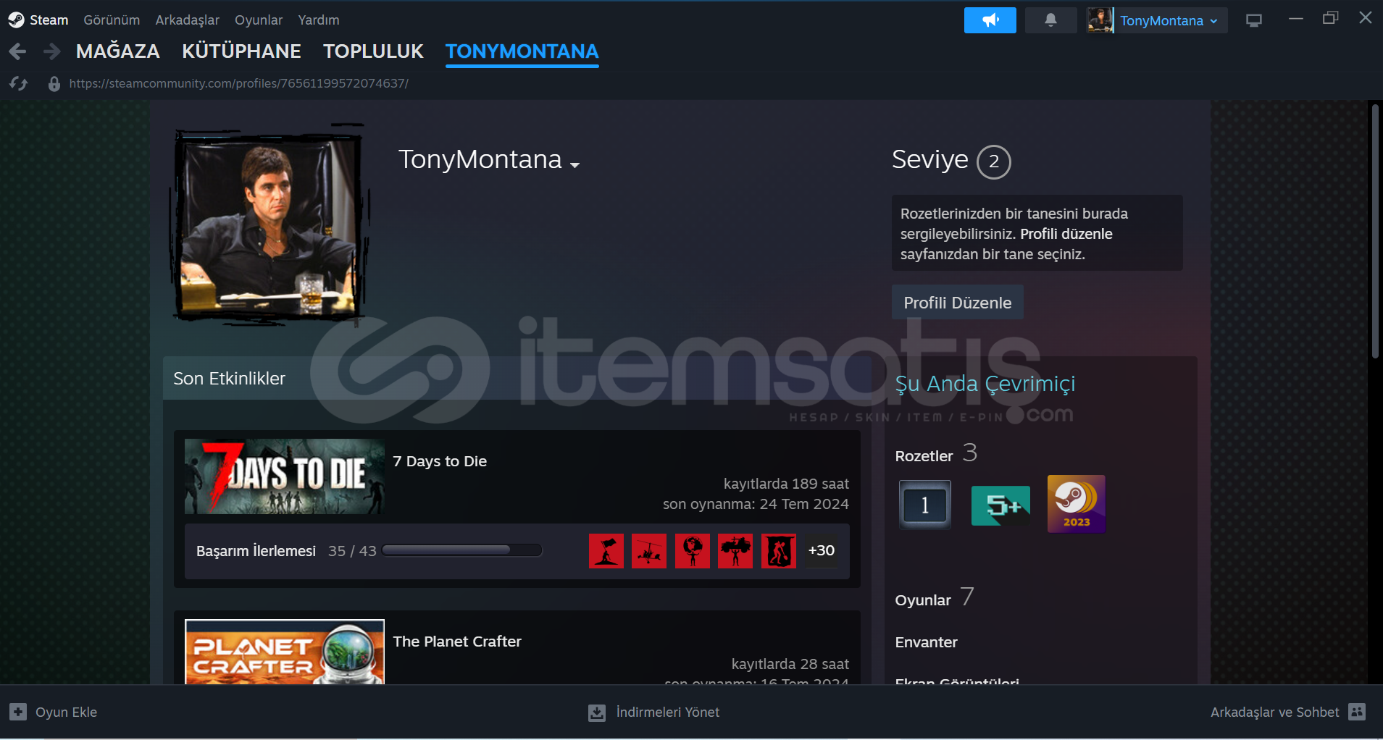
Task: Click the fifth red achievement icon
Action: [x=779, y=551]
